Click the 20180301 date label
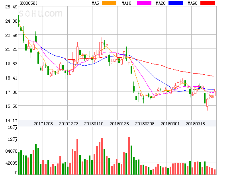This screenshot has height=175, width=239. tap(170, 124)
